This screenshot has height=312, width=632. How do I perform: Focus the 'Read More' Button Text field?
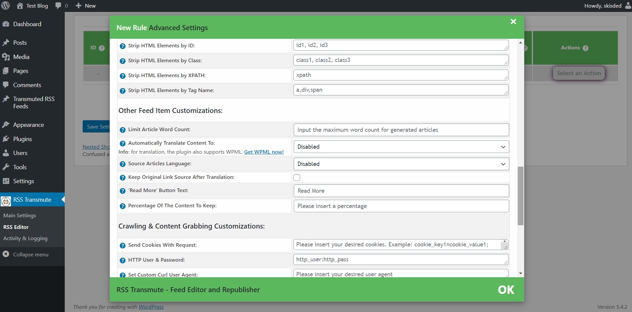pyautogui.click(x=401, y=191)
